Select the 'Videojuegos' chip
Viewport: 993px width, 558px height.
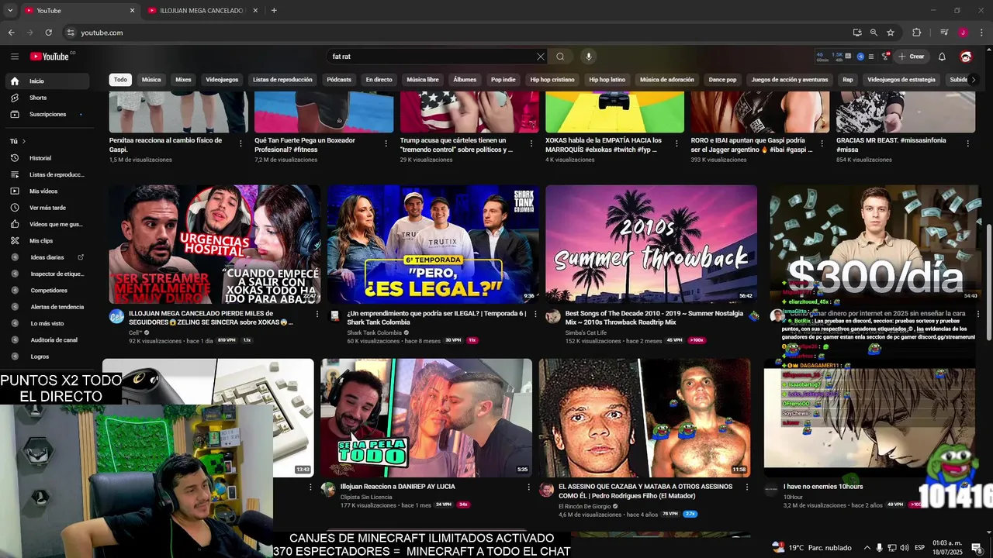pyautogui.click(x=222, y=80)
